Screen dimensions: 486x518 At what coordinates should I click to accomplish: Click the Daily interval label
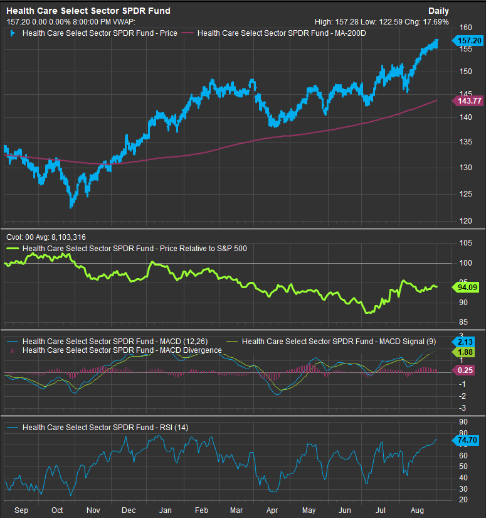(438, 11)
